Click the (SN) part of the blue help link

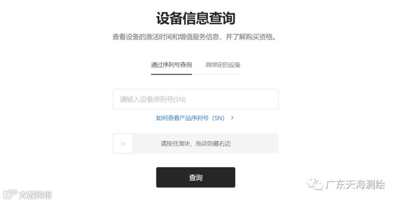click(218, 118)
